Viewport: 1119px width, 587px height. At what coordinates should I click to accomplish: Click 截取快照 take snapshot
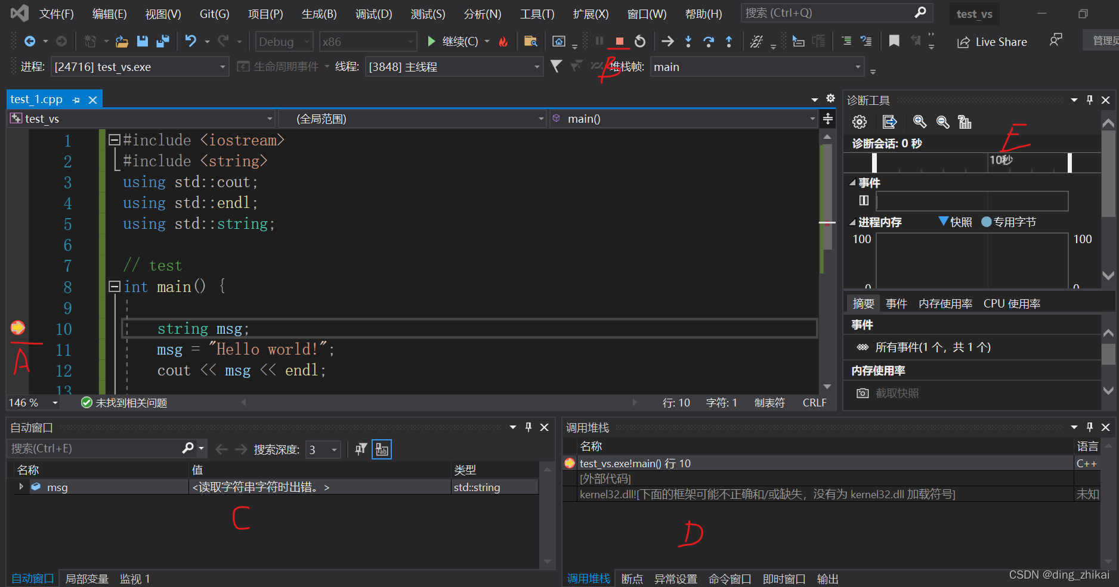[x=888, y=393]
